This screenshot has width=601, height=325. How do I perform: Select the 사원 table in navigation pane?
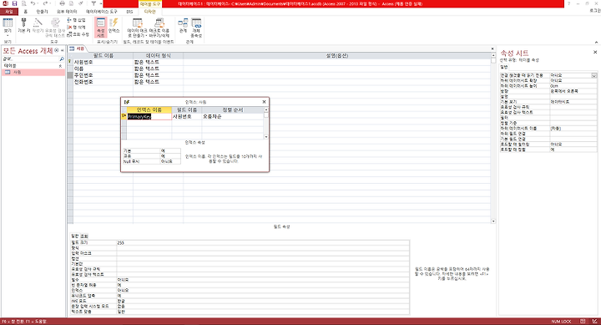(33, 72)
